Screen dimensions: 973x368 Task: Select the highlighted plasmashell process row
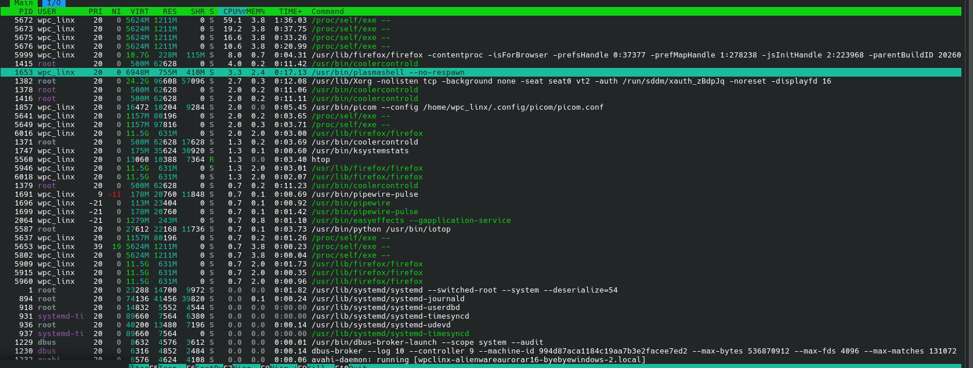pos(388,73)
